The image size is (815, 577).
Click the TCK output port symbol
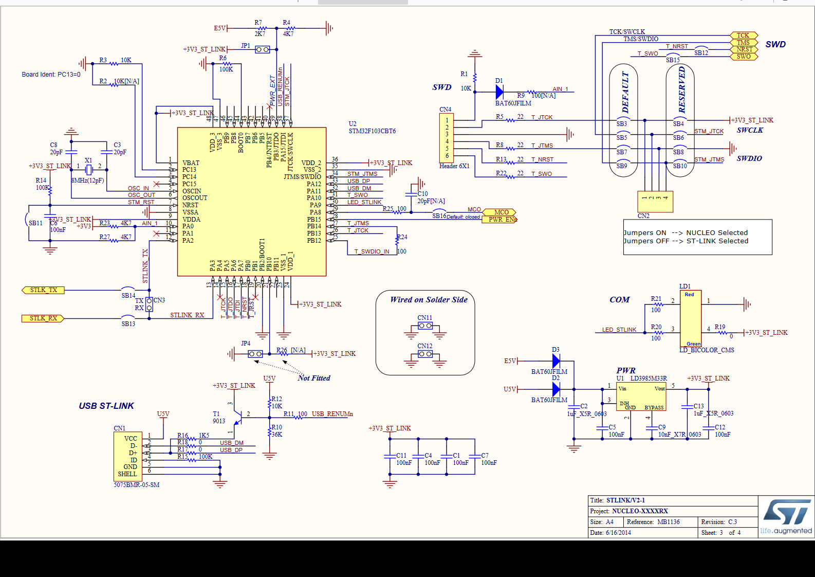(744, 35)
